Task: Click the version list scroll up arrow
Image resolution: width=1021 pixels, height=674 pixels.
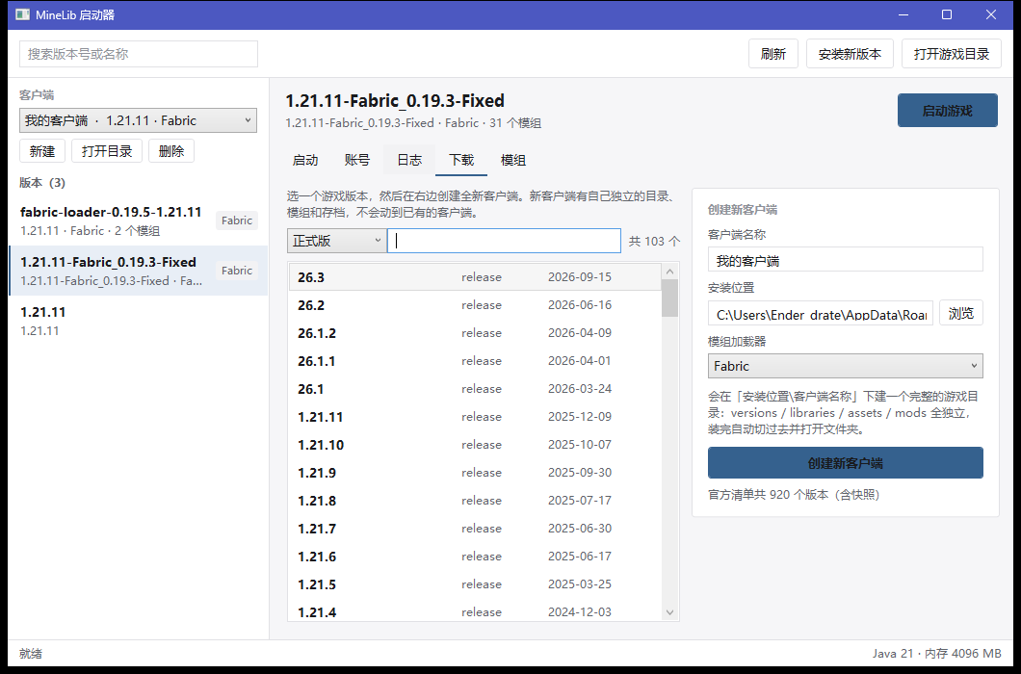Action: click(x=669, y=271)
